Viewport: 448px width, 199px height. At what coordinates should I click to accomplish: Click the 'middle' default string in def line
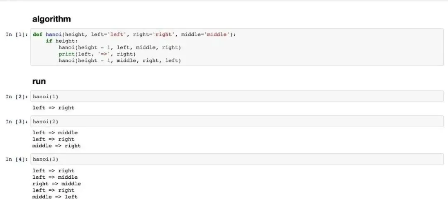(x=217, y=34)
